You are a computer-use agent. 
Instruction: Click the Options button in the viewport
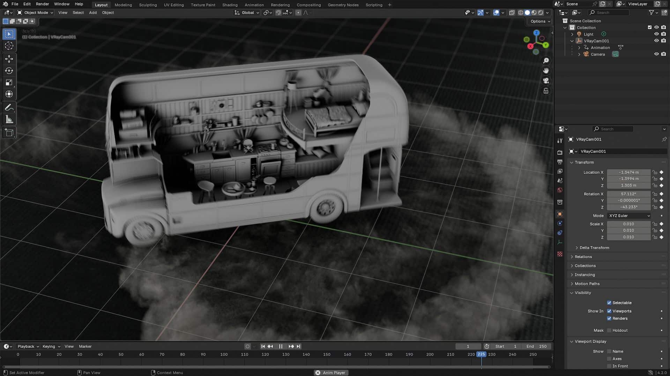pos(539,21)
